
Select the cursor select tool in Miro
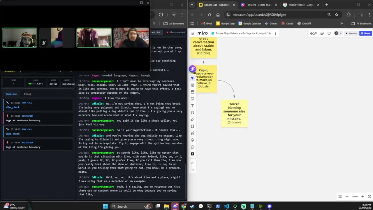coord(192,78)
